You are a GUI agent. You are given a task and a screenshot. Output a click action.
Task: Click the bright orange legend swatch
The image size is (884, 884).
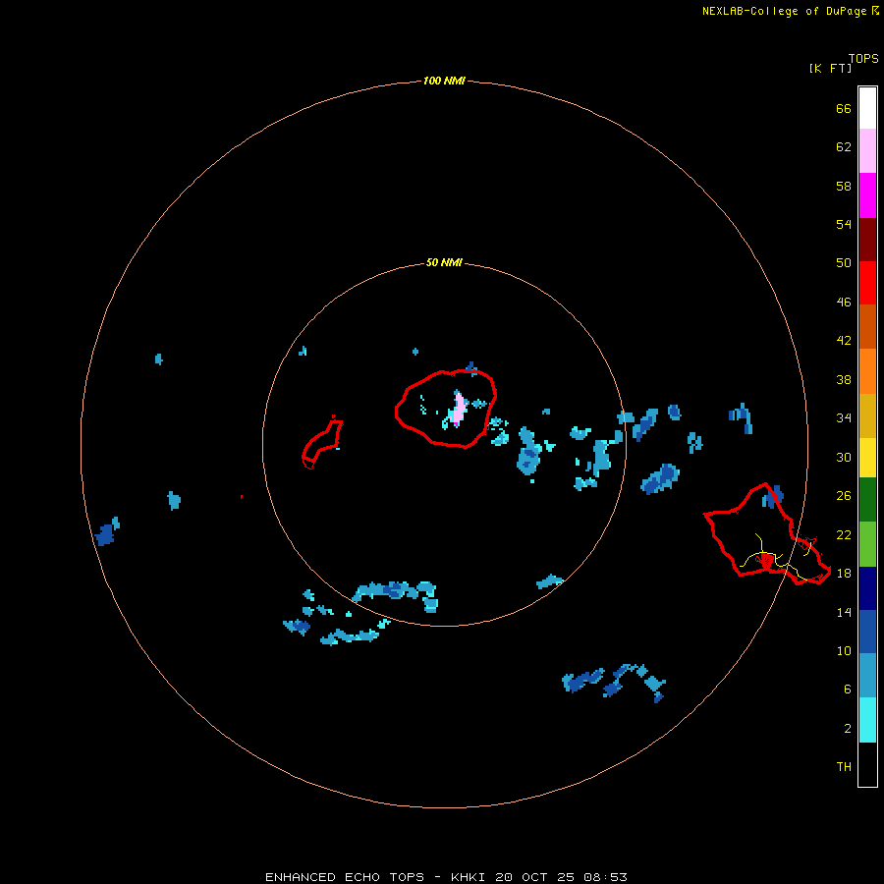click(867, 371)
